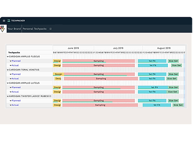
Task: Select 1st Fit bar in TWISTER LADIES' RUBESCO Planned row
Action: pos(152,101)
